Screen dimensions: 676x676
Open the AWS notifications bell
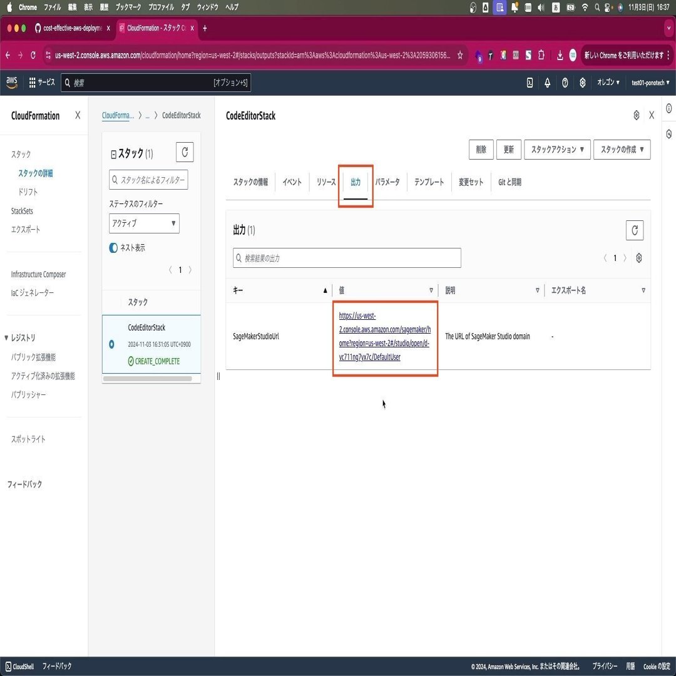547,83
